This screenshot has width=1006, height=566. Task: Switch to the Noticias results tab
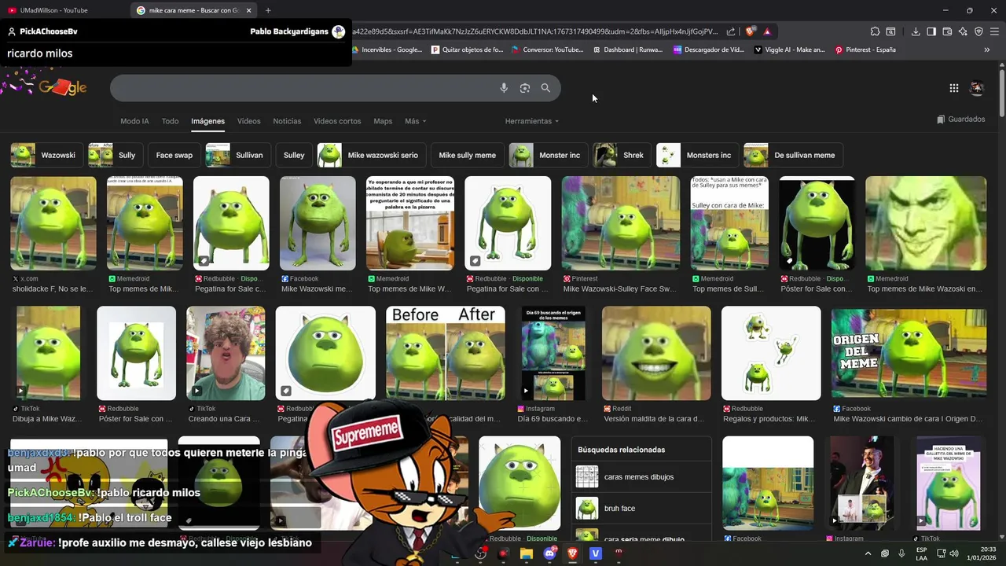287,121
